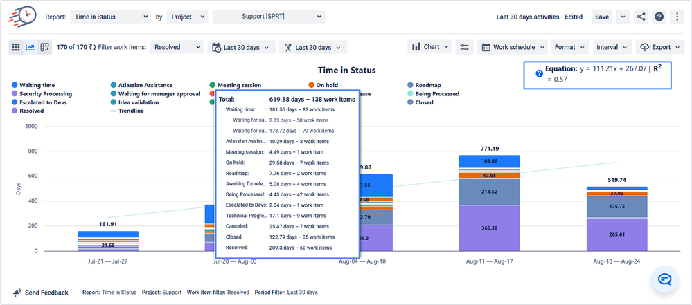692x305 pixels.
Task: Click the 519.74 bar total label
Action: (x=617, y=181)
